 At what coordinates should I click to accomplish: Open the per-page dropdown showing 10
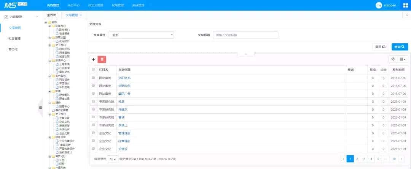[113, 159]
